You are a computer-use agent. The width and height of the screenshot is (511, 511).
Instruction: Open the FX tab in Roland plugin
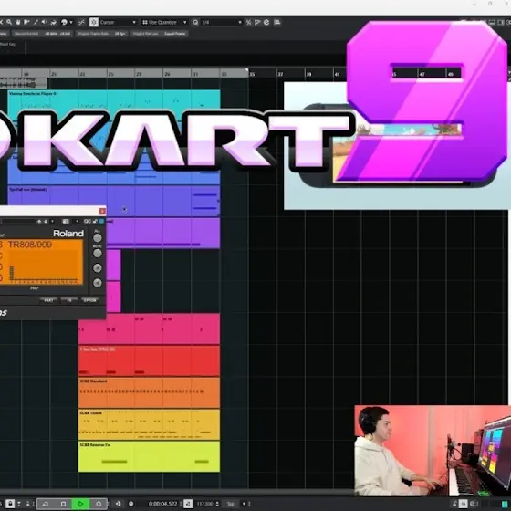coord(69,300)
